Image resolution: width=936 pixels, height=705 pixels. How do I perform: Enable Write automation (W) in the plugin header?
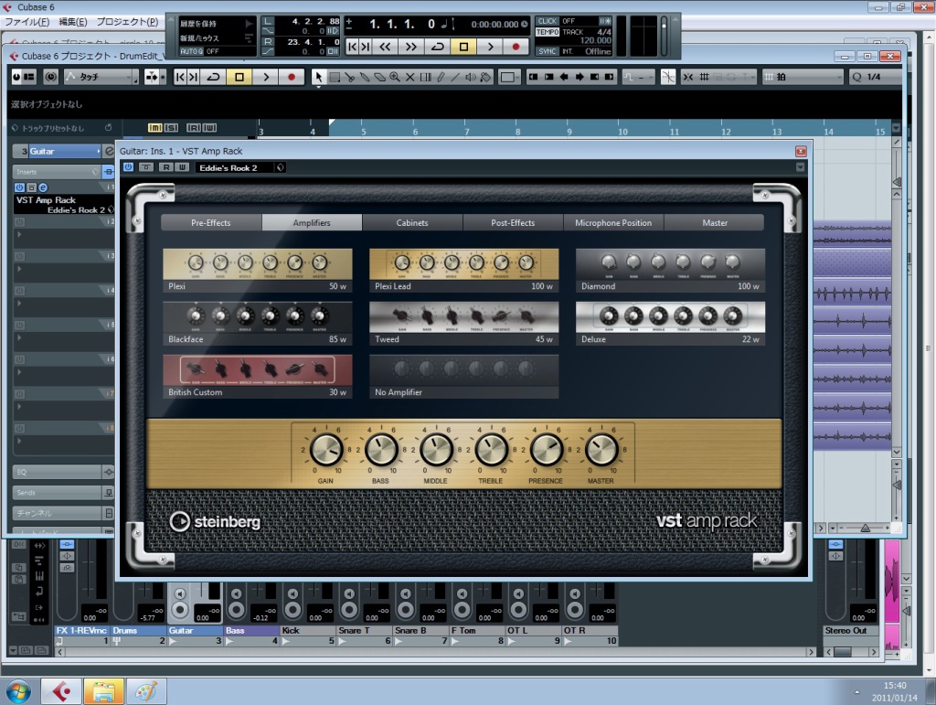pos(182,167)
